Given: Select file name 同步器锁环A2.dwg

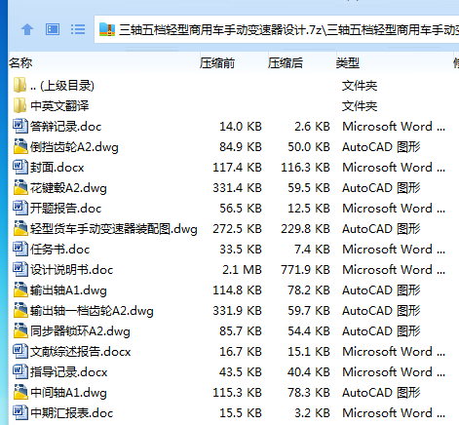Looking at the screenshot, I should (x=80, y=331).
